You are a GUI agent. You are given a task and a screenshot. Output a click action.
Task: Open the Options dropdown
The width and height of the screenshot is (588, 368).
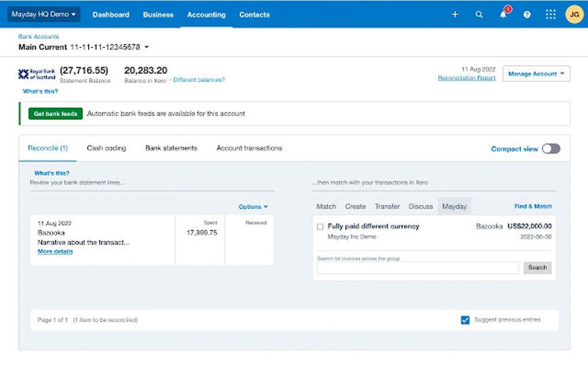click(253, 206)
